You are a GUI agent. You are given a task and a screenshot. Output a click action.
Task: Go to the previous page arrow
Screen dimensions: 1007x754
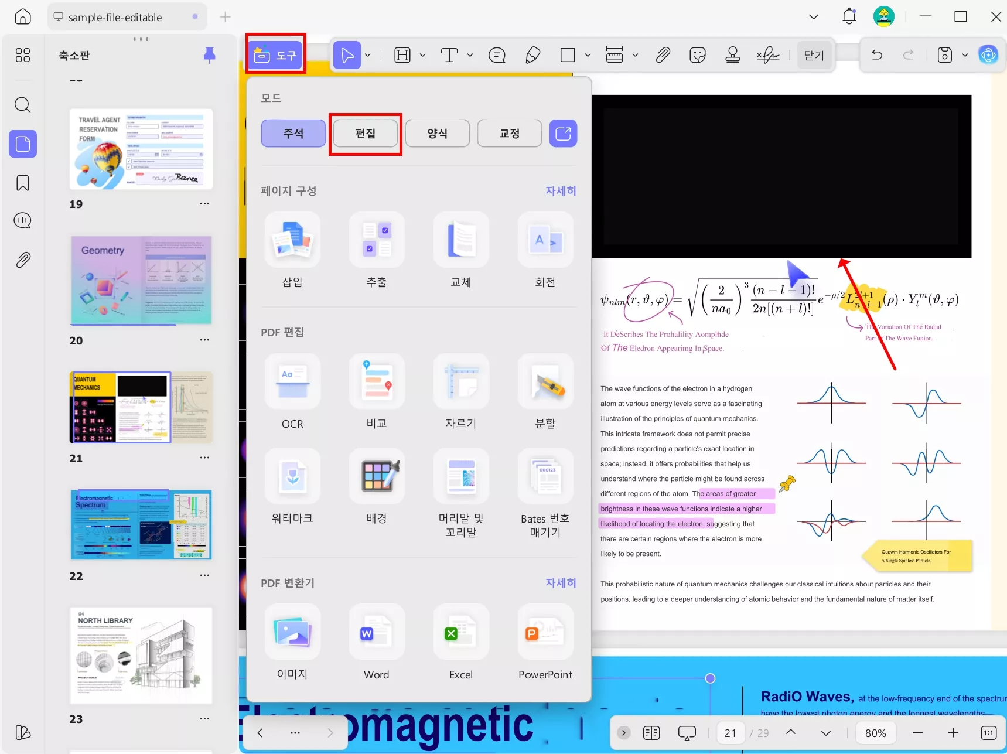(x=791, y=732)
